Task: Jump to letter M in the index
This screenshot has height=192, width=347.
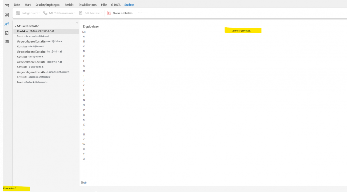Action: pyautogui.click(x=84, y=95)
